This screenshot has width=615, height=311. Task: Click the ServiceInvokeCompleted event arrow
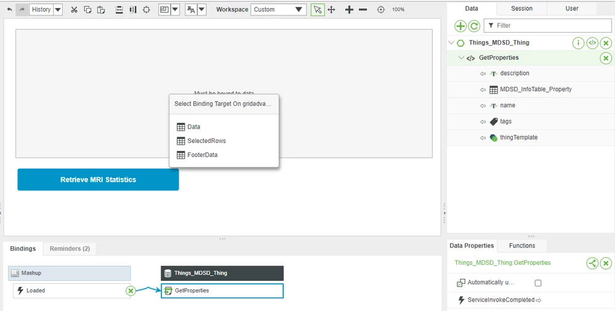(539, 301)
